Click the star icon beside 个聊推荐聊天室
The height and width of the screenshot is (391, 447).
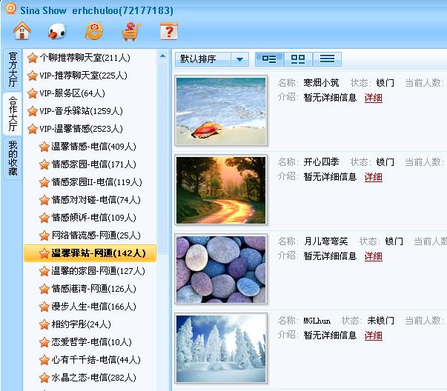(x=33, y=58)
